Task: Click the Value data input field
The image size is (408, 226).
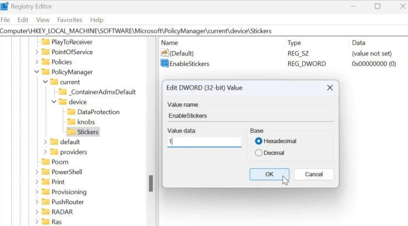Action: click(x=204, y=142)
